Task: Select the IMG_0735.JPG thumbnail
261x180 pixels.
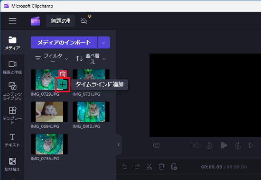Action: (49, 144)
